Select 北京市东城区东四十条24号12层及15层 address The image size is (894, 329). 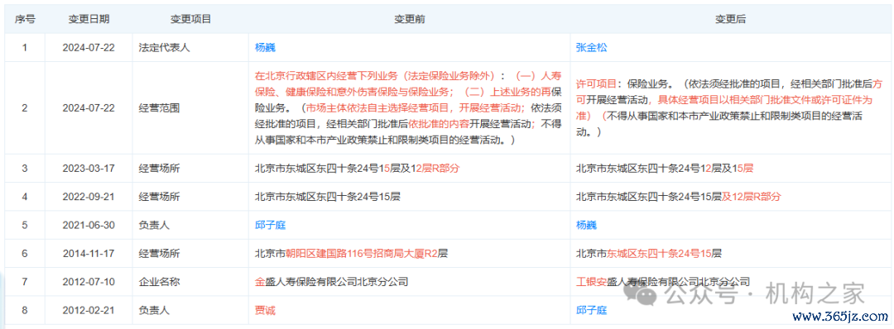[665, 169]
